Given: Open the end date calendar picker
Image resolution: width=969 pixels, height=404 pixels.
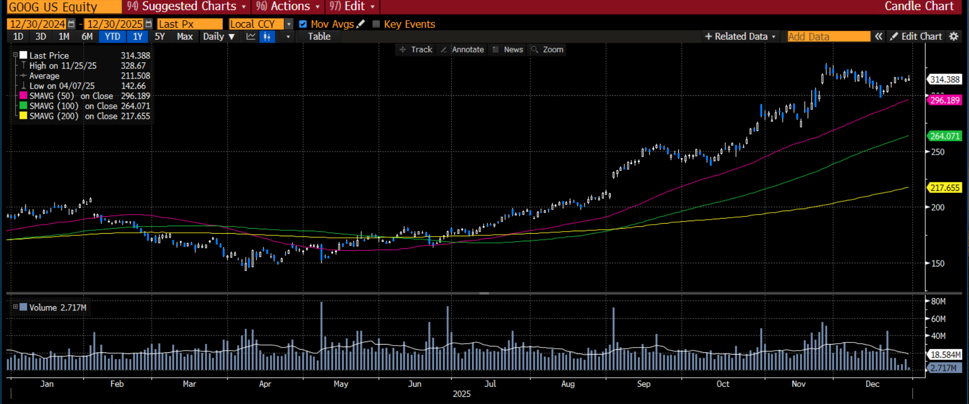Looking at the screenshot, I should tap(148, 24).
